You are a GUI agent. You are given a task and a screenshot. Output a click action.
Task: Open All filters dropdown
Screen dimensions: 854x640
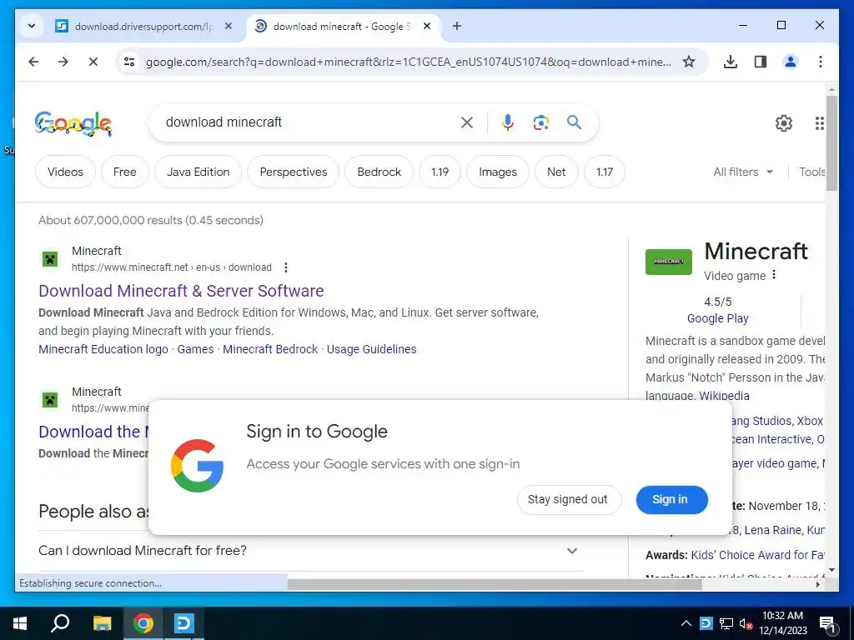click(x=743, y=172)
